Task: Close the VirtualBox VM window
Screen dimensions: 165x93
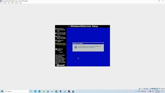Action: (x=163, y=1)
